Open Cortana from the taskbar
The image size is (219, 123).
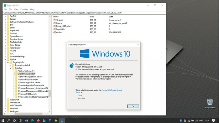click(x=14, y=120)
